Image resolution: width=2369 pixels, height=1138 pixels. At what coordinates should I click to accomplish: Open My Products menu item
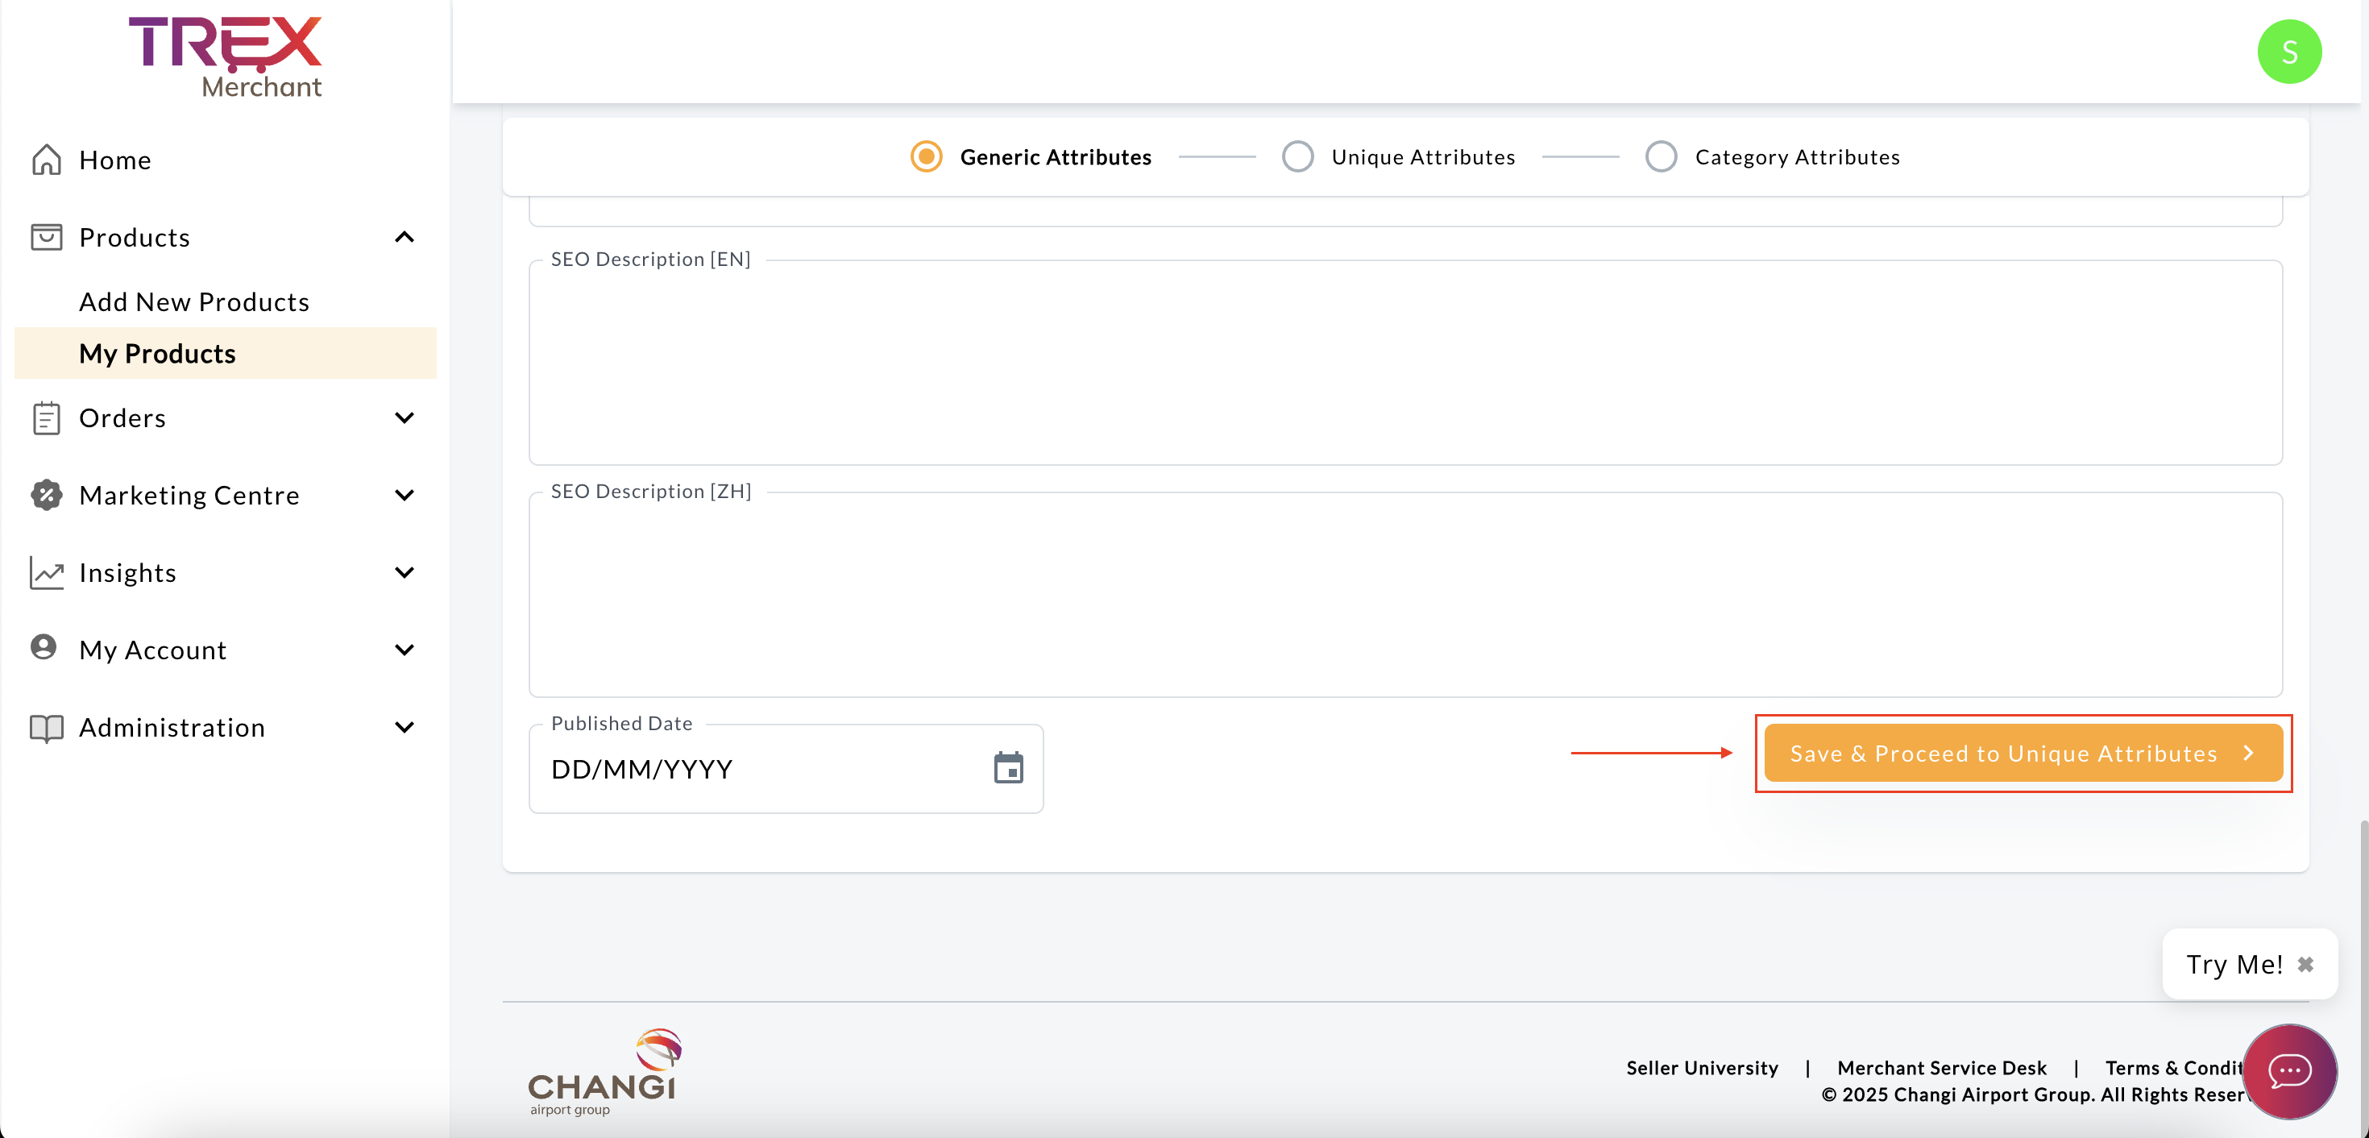pyautogui.click(x=157, y=353)
